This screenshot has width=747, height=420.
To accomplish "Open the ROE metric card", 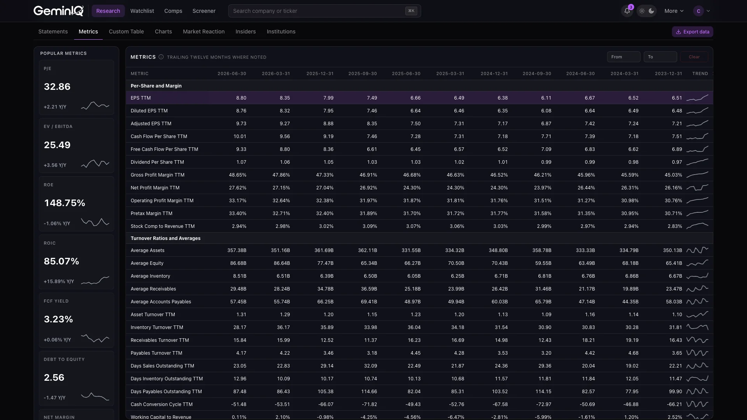I will coord(76,204).
